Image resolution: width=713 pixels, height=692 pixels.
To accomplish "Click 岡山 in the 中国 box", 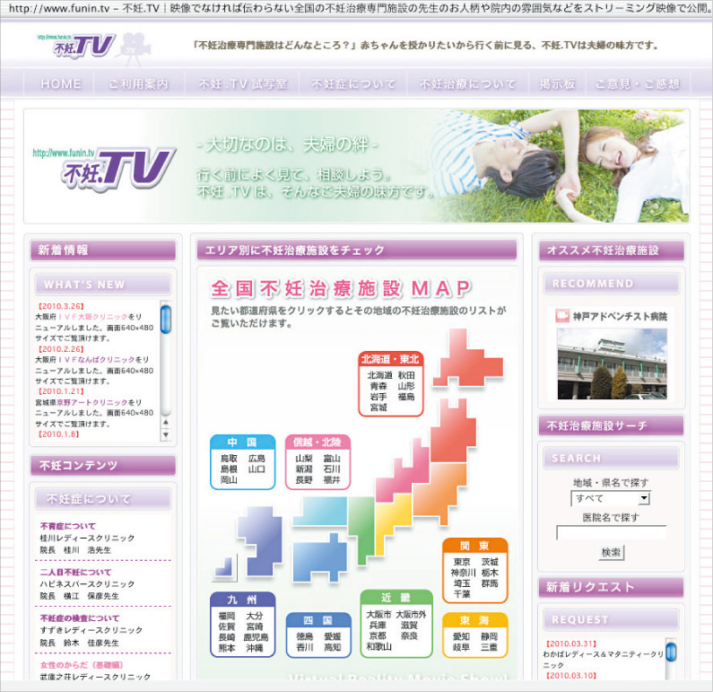I will pyautogui.click(x=229, y=479).
